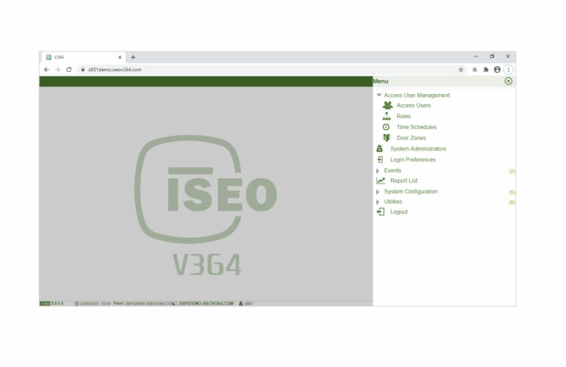Click the date and time in status bar
This screenshot has width=566, height=367.
[95, 303]
